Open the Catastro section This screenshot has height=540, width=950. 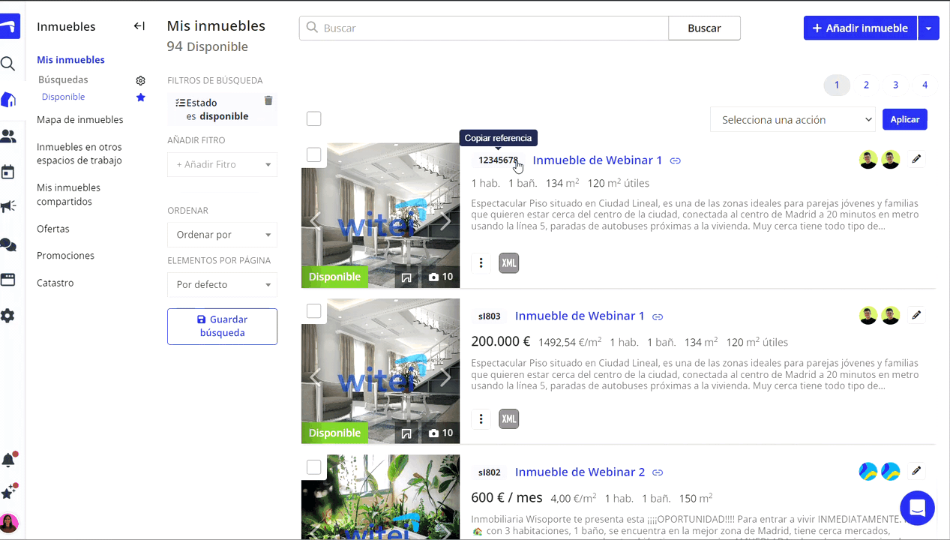coord(55,283)
